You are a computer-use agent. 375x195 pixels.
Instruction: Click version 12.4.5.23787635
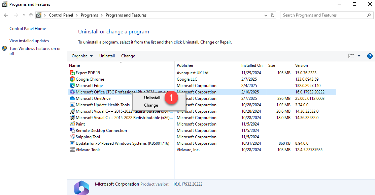(309, 150)
